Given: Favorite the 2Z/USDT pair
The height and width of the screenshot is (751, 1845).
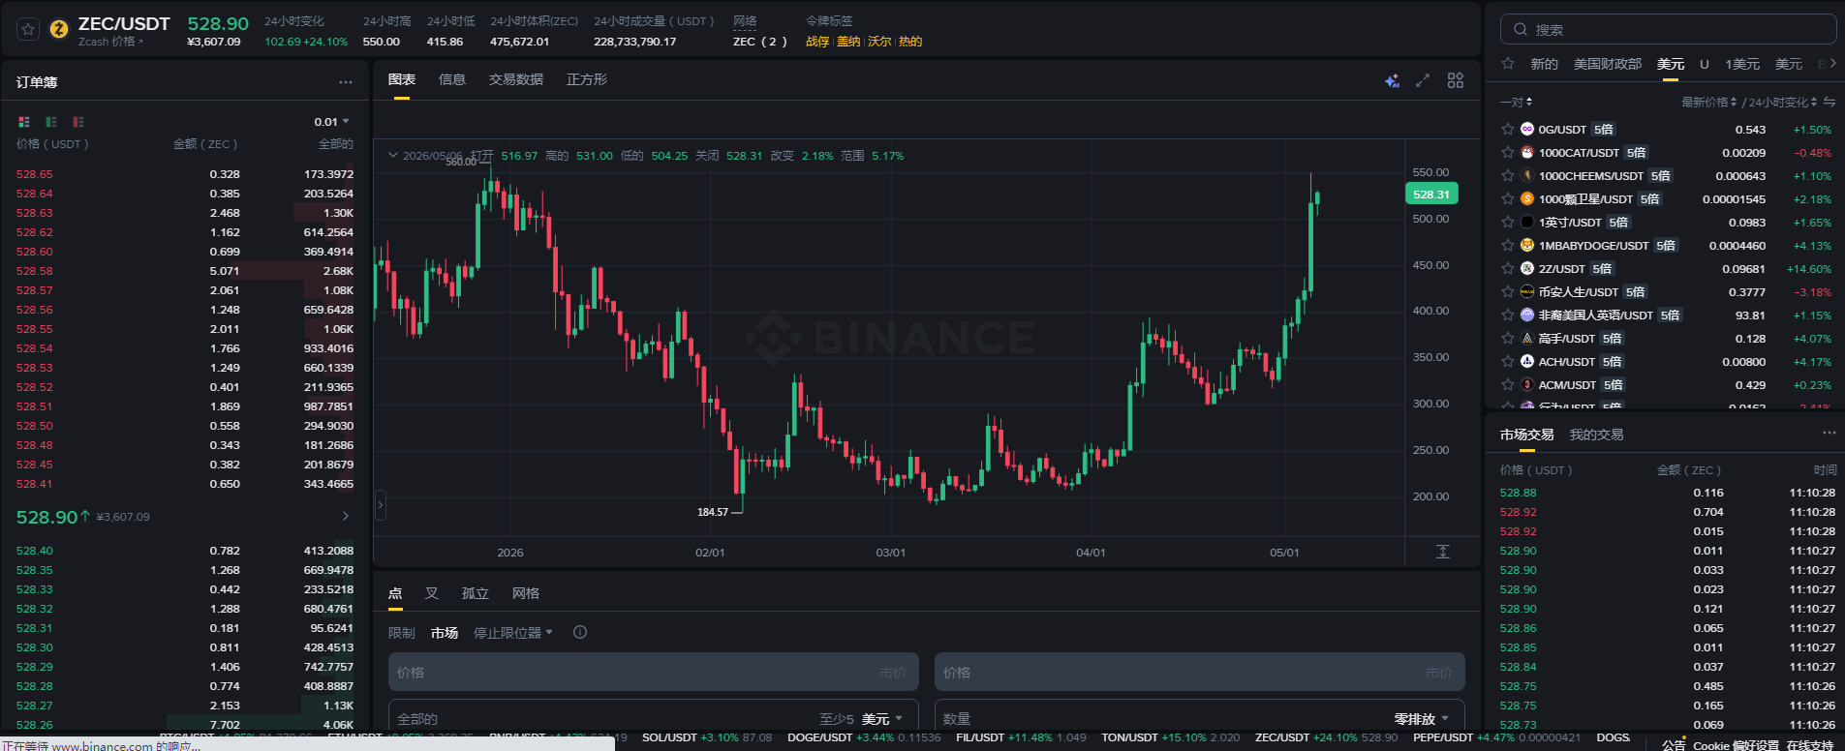Looking at the screenshot, I should click(1508, 268).
